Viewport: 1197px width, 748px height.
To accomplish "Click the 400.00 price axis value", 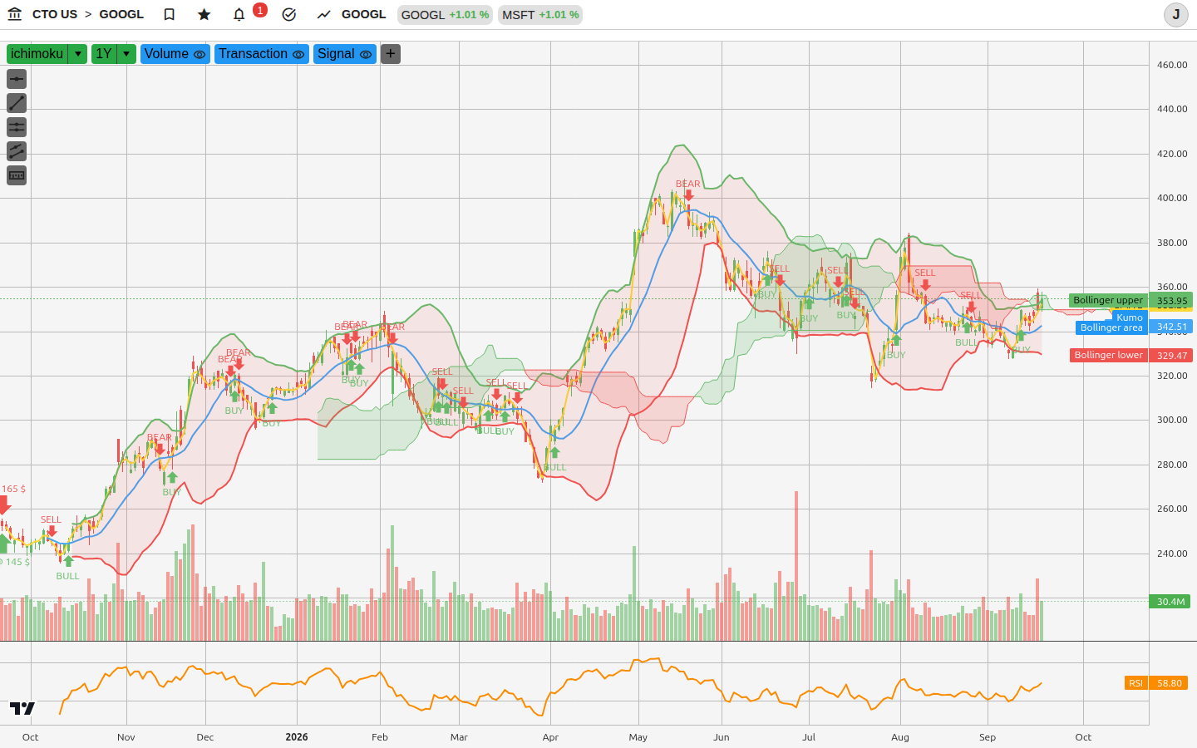I will pos(1172,198).
